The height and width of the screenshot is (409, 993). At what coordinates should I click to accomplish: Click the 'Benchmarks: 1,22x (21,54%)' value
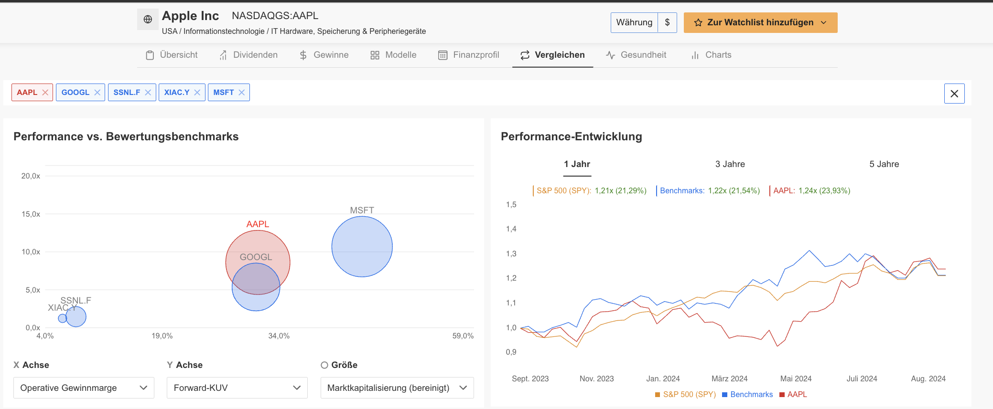coord(710,191)
